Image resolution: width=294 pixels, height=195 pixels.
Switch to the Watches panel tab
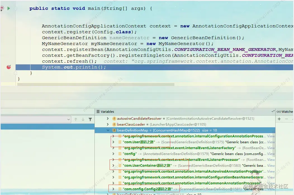pos(285,111)
